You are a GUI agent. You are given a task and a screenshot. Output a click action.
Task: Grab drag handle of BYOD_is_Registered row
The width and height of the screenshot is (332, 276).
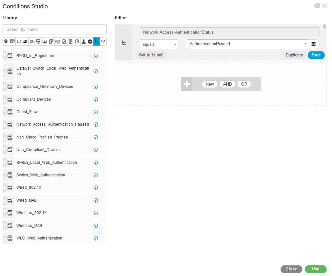click(4, 56)
